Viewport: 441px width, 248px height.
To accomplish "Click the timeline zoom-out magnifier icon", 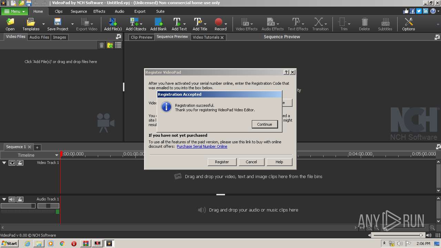I will coord(377,228).
